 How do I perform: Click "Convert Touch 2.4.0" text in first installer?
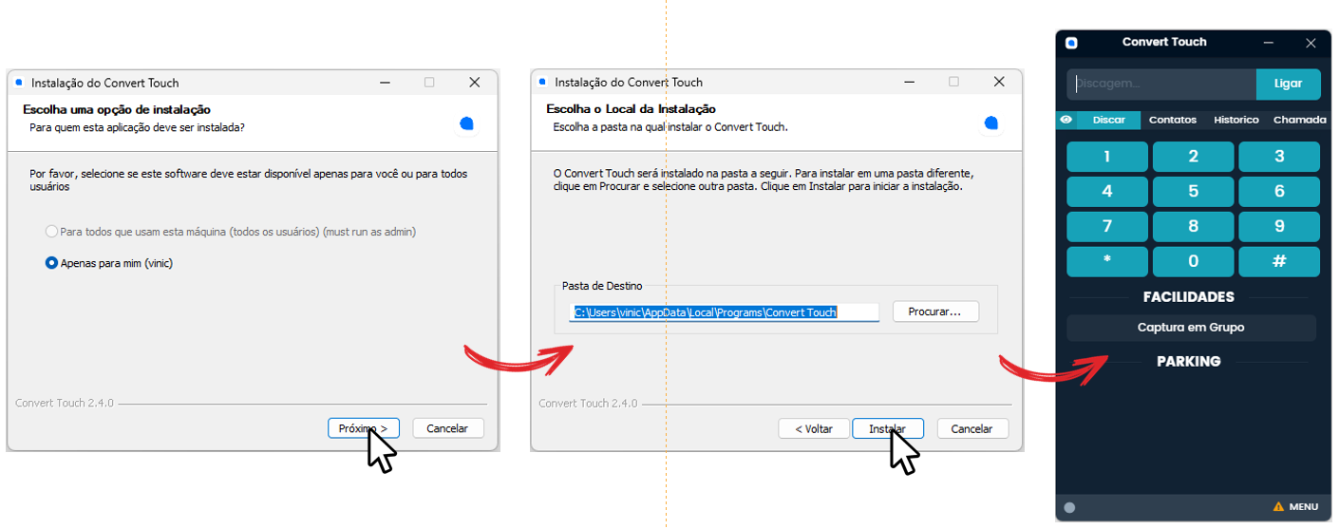65,404
